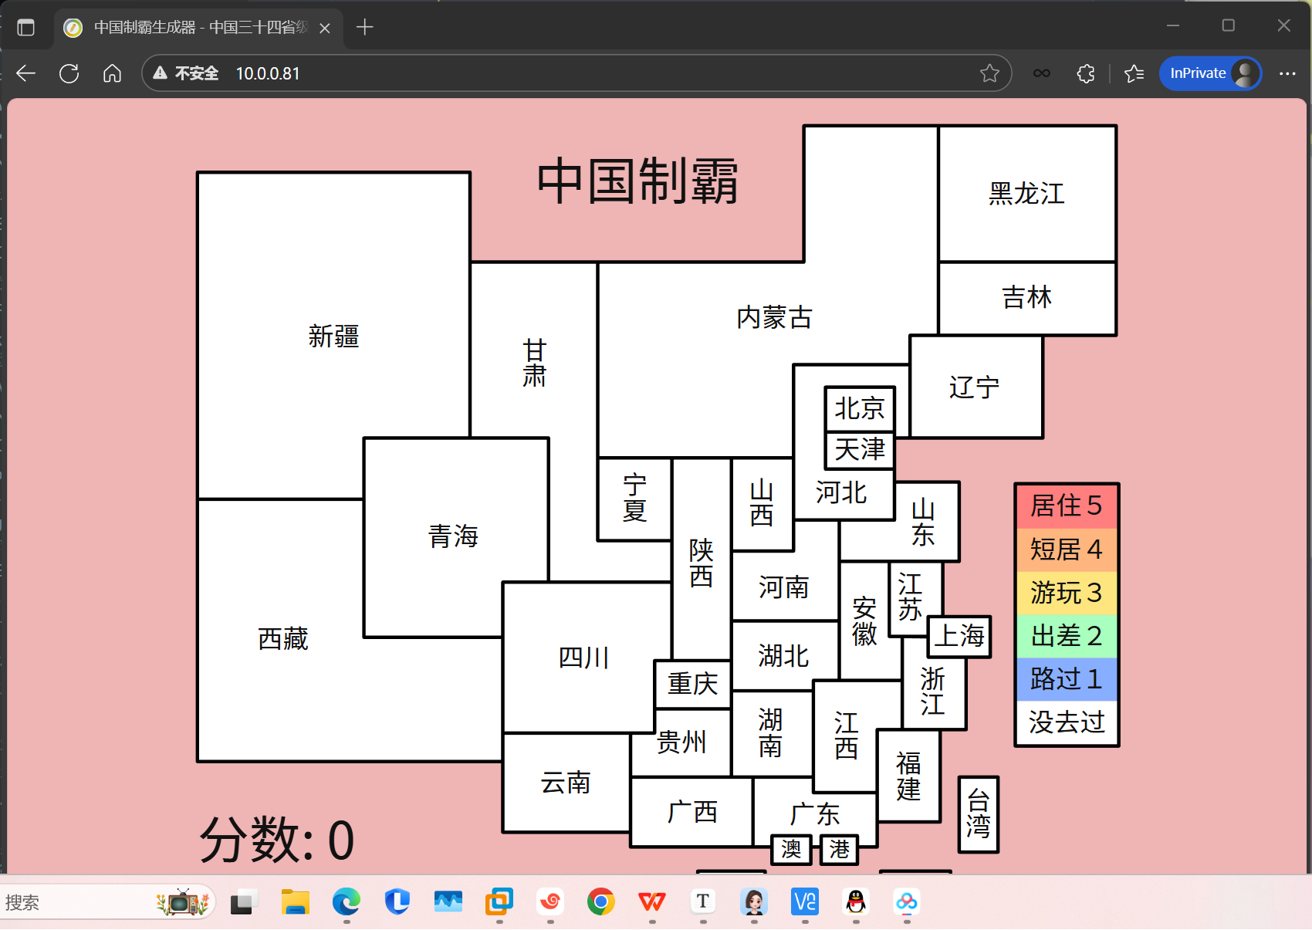Image resolution: width=1312 pixels, height=930 pixels.
Task: Click the taskbar 搜索 search box
Action: click(x=107, y=901)
